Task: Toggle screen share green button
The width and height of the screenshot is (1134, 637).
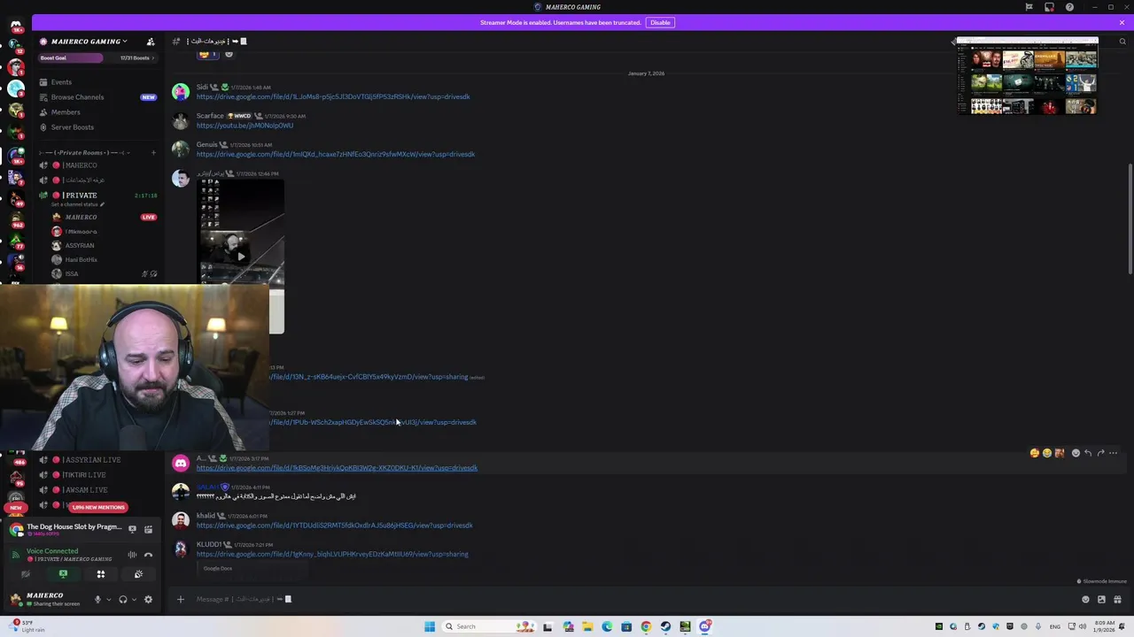Action: click(63, 574)
